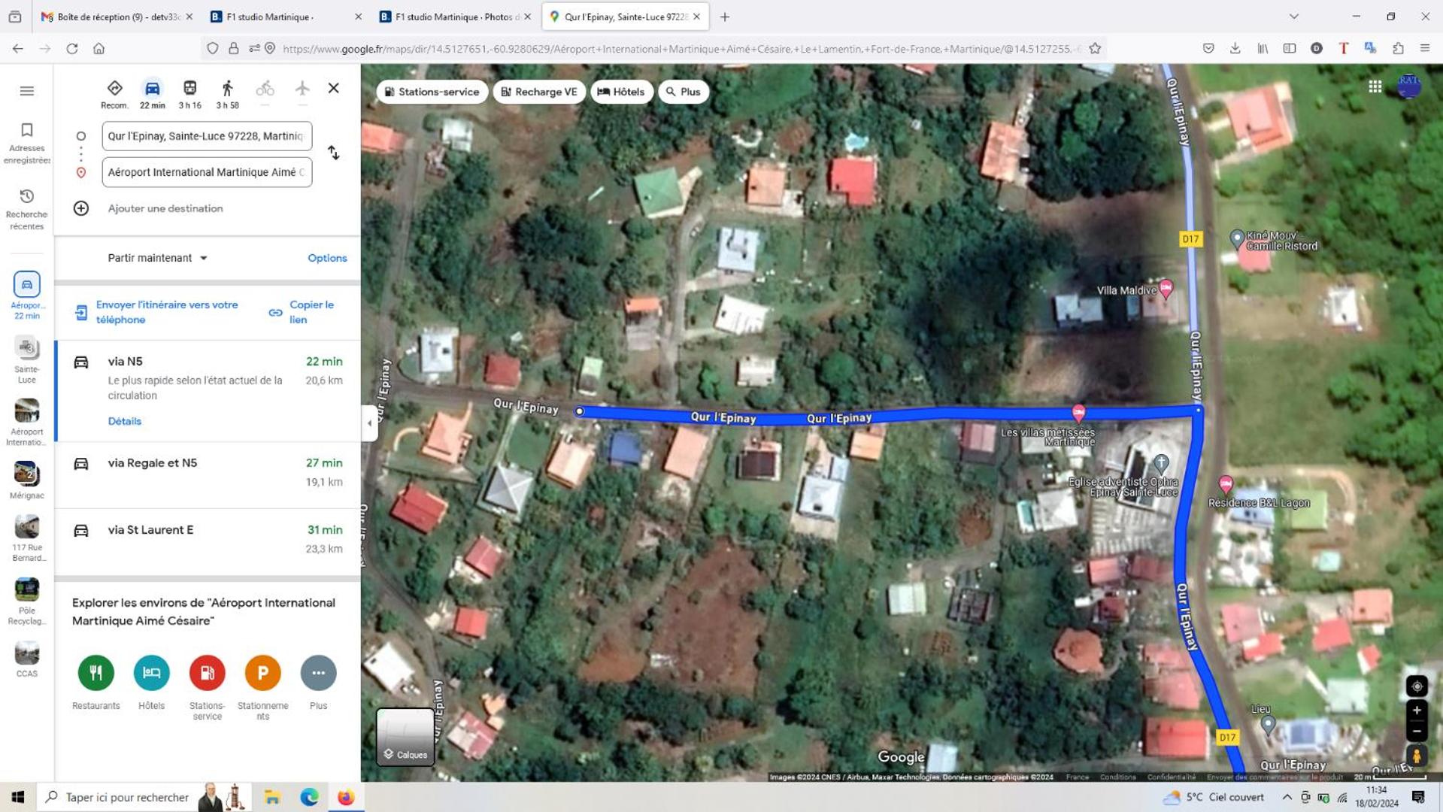Viewport: 1443px width, 812px height.
Task: Open saved addresses in sidebar
Action: click(27, 143)
